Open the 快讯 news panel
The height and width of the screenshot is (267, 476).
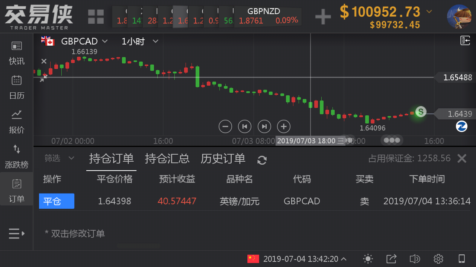(x=17, y=53)
